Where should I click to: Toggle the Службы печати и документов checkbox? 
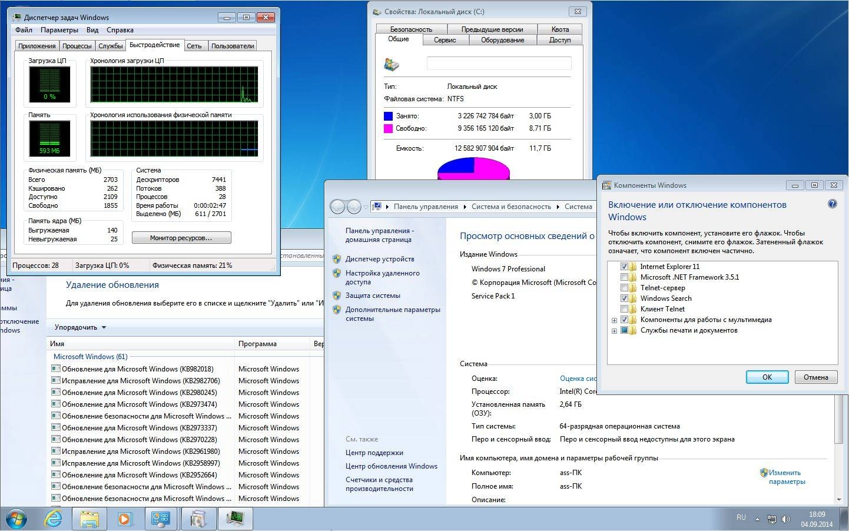tap(624, 330)
